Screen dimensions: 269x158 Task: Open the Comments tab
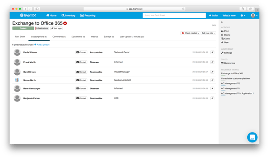pos(59,37)
